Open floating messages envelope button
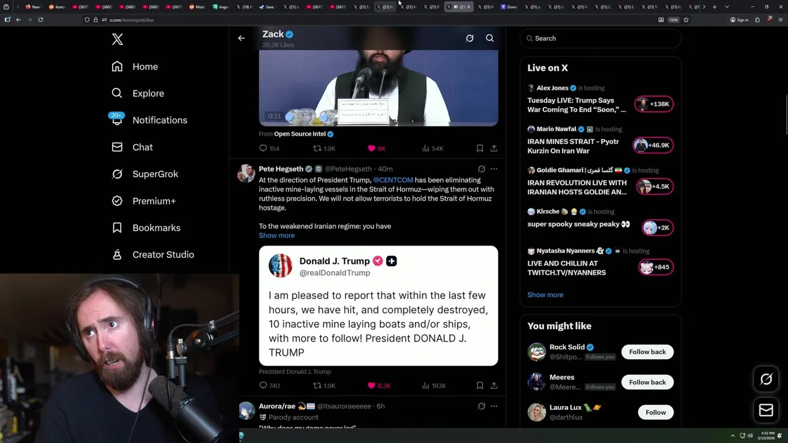 pyautogui.click(x=766, y=410)
